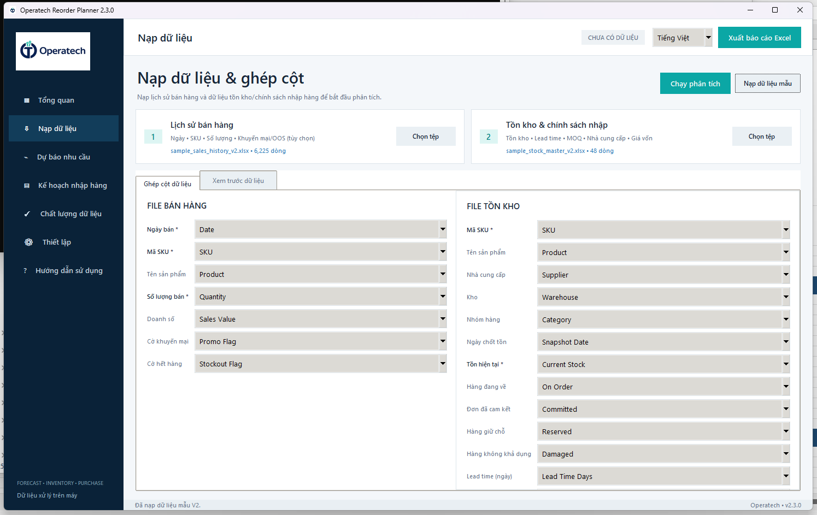Click the Hướng dẫn sử dụng question icon
The width and height of the screenshot is (817, 515).
tap(25, 271)
